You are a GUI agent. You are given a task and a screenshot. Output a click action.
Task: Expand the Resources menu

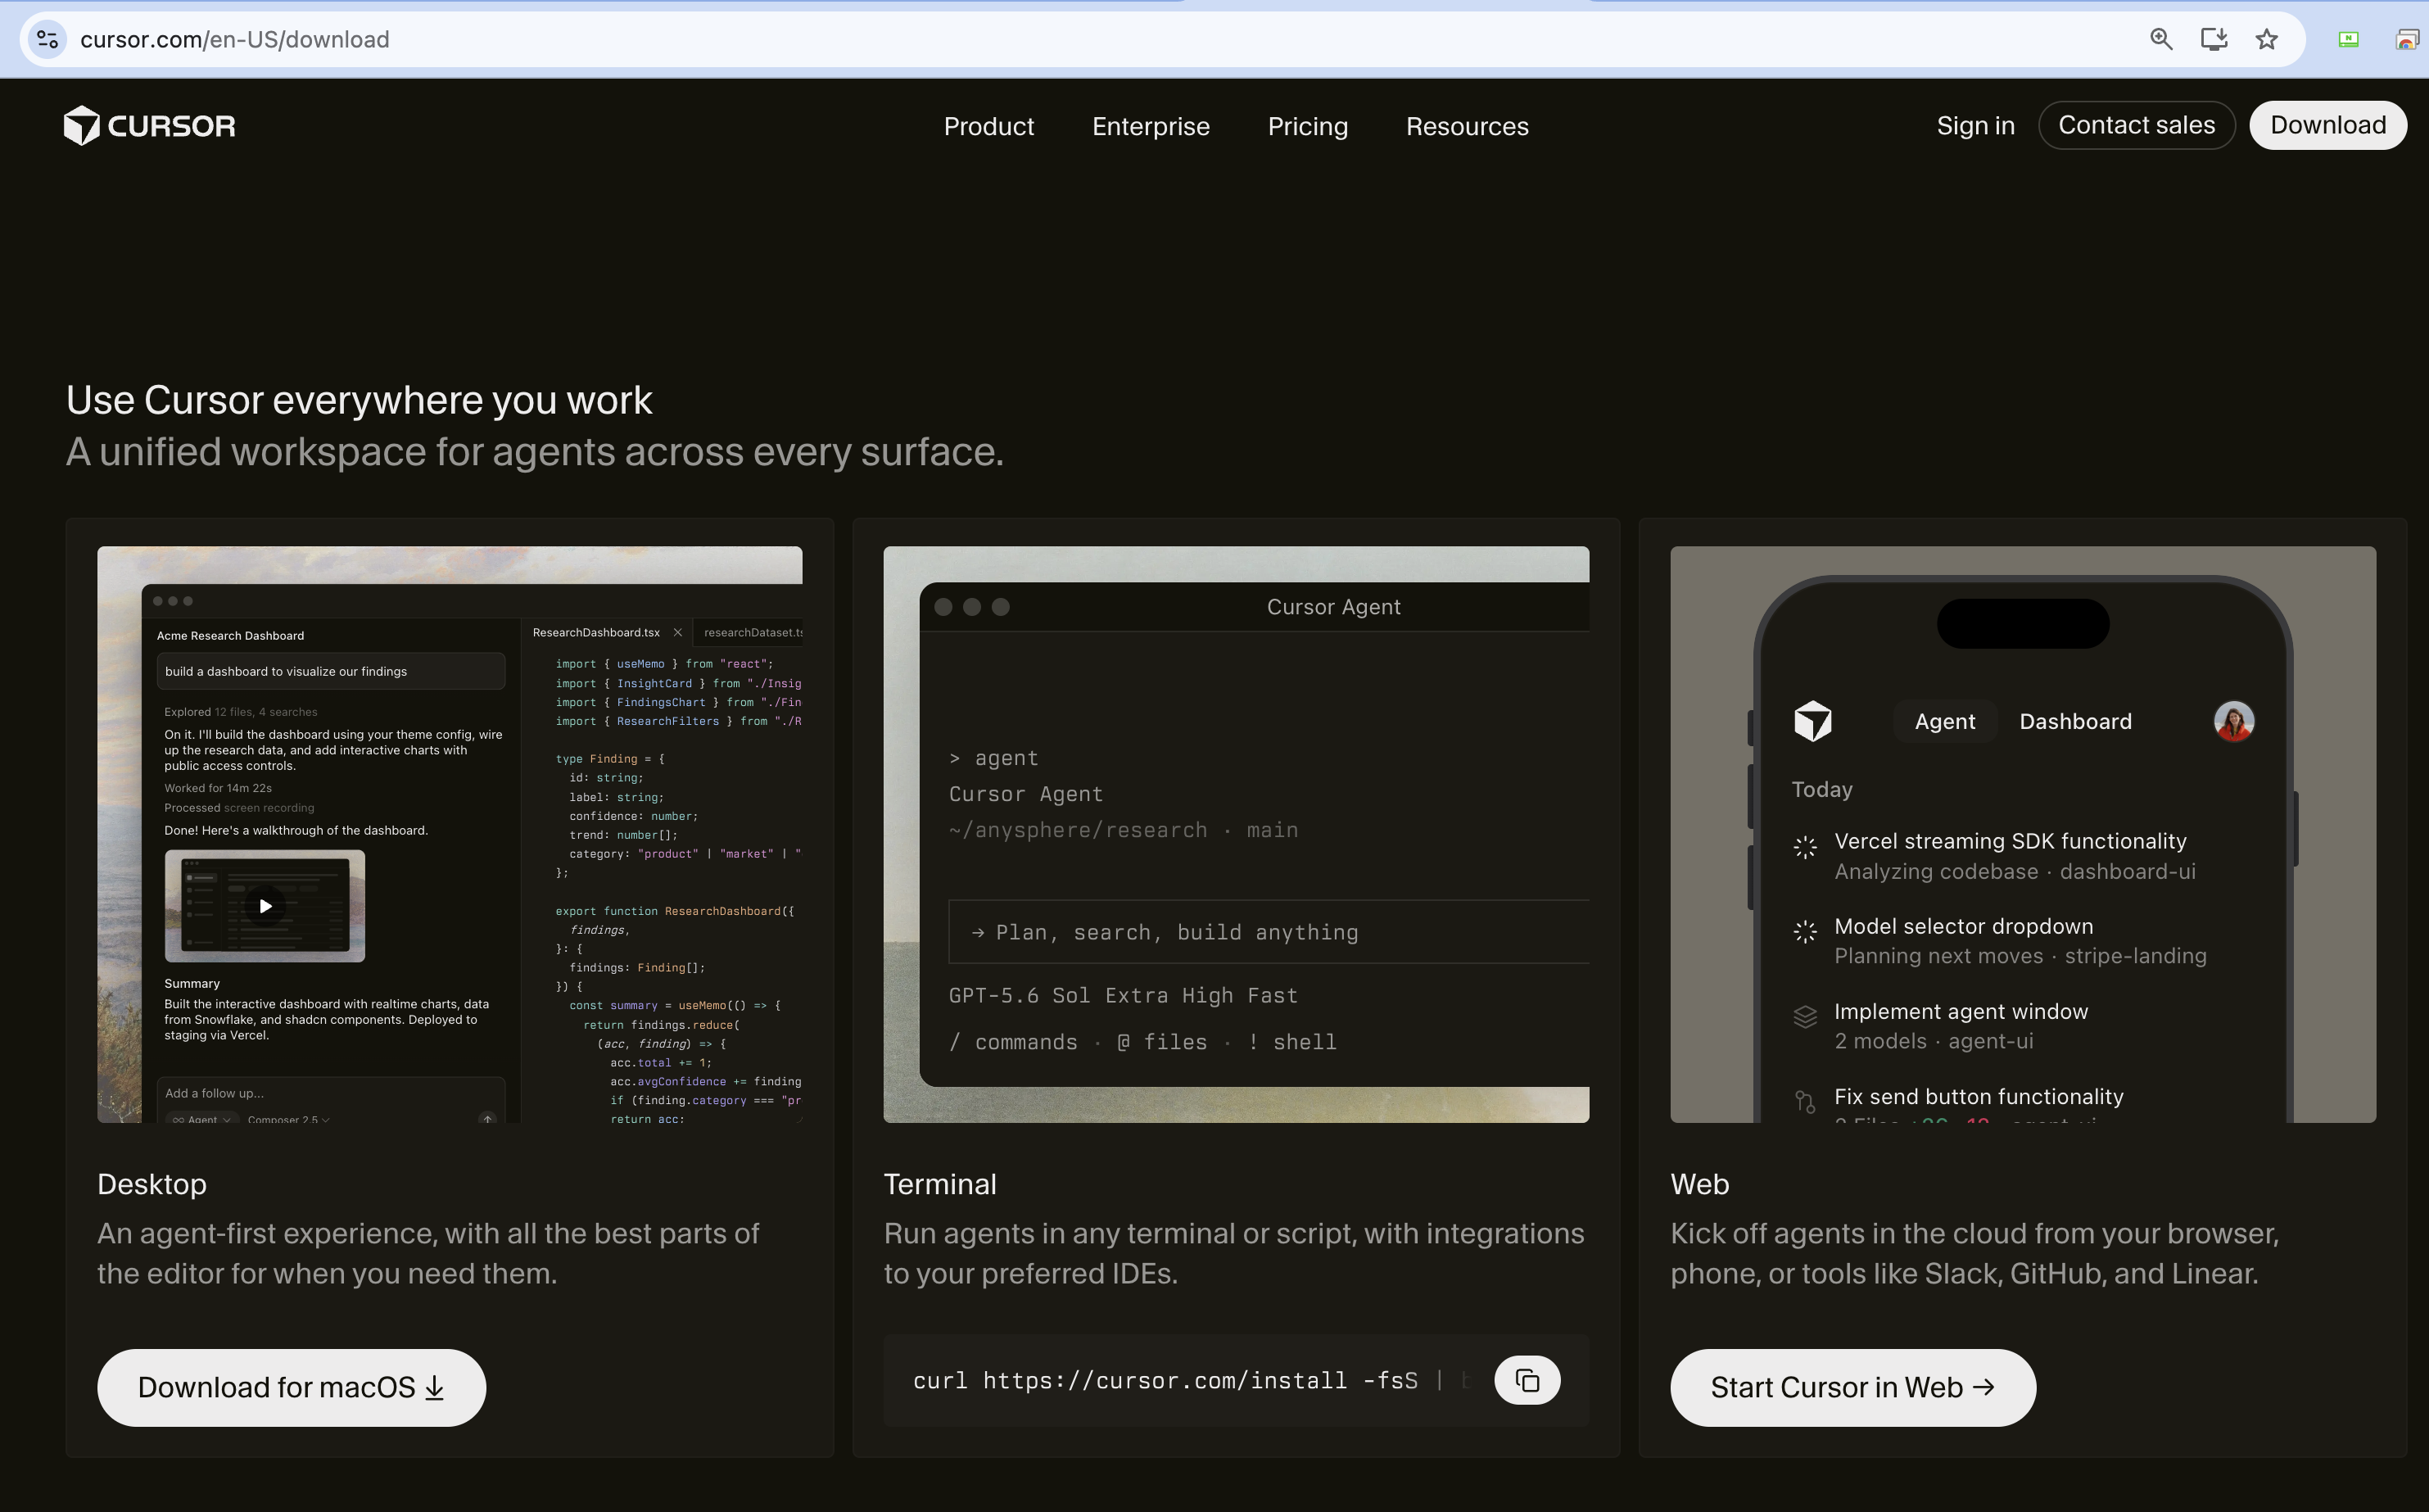(x=1467, y=126)
